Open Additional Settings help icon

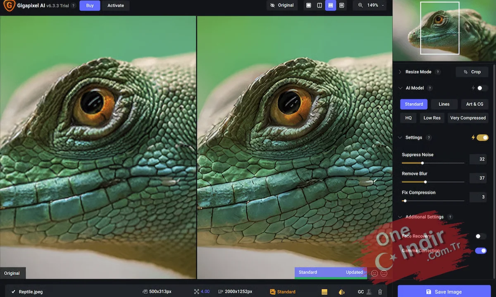tap(450, 217)
